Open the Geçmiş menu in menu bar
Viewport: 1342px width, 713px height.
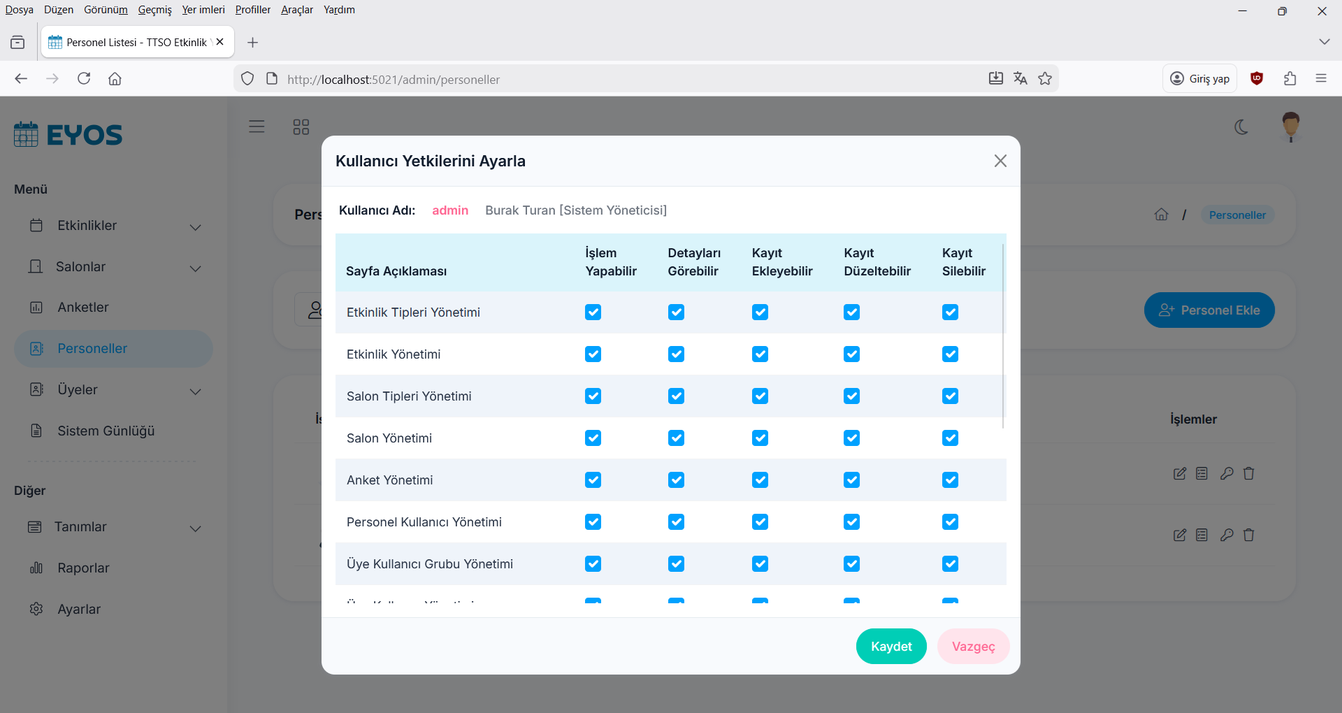point(154,10)
